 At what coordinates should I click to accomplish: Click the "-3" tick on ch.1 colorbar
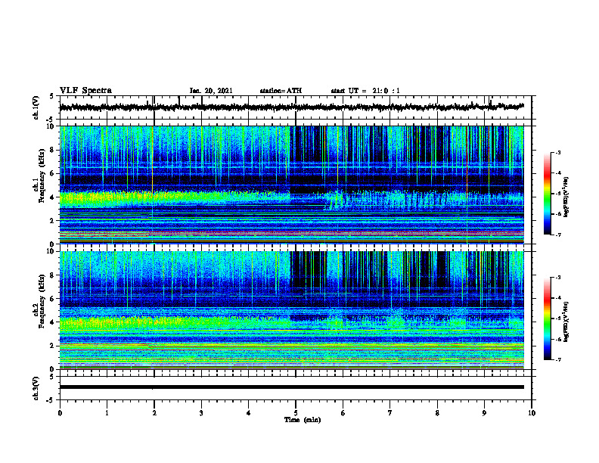558,152
